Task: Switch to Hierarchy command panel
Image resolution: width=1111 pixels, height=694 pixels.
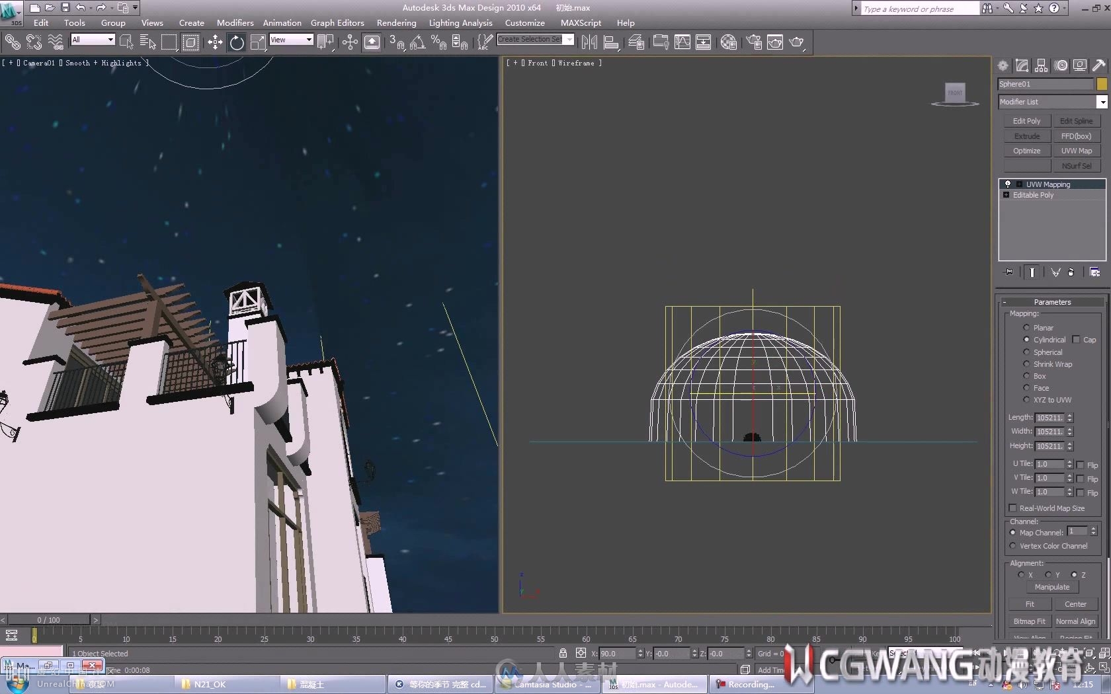Action: click(1042, 65)
